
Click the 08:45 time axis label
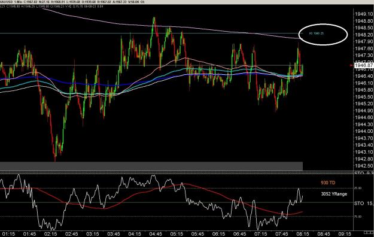(324, 234)
